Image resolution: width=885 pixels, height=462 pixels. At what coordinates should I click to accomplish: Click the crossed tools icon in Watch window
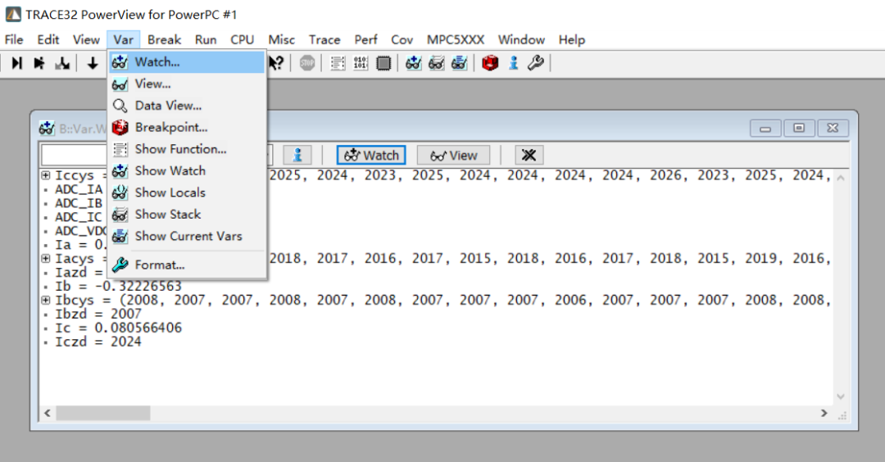click(529, 155)
